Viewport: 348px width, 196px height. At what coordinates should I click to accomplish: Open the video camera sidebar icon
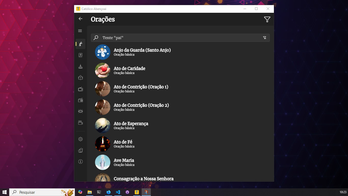tap(81, 122)
